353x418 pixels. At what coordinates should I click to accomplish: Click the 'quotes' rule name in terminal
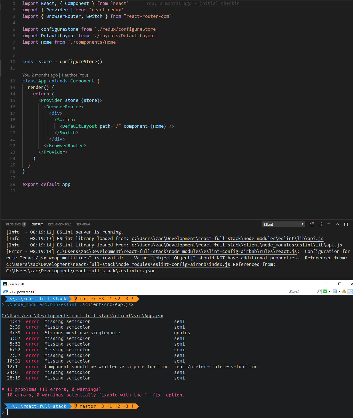(x=182, y=333)
